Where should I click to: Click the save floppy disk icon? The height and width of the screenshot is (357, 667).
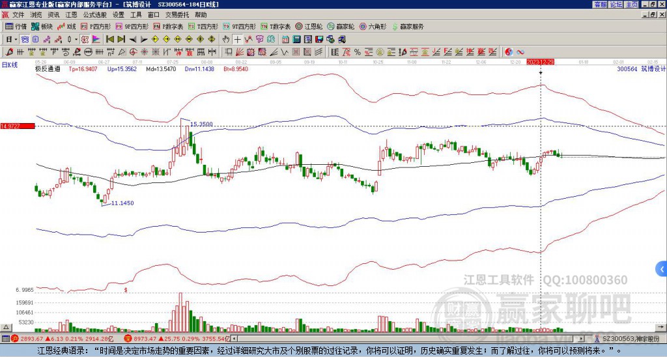coord(319,40)
